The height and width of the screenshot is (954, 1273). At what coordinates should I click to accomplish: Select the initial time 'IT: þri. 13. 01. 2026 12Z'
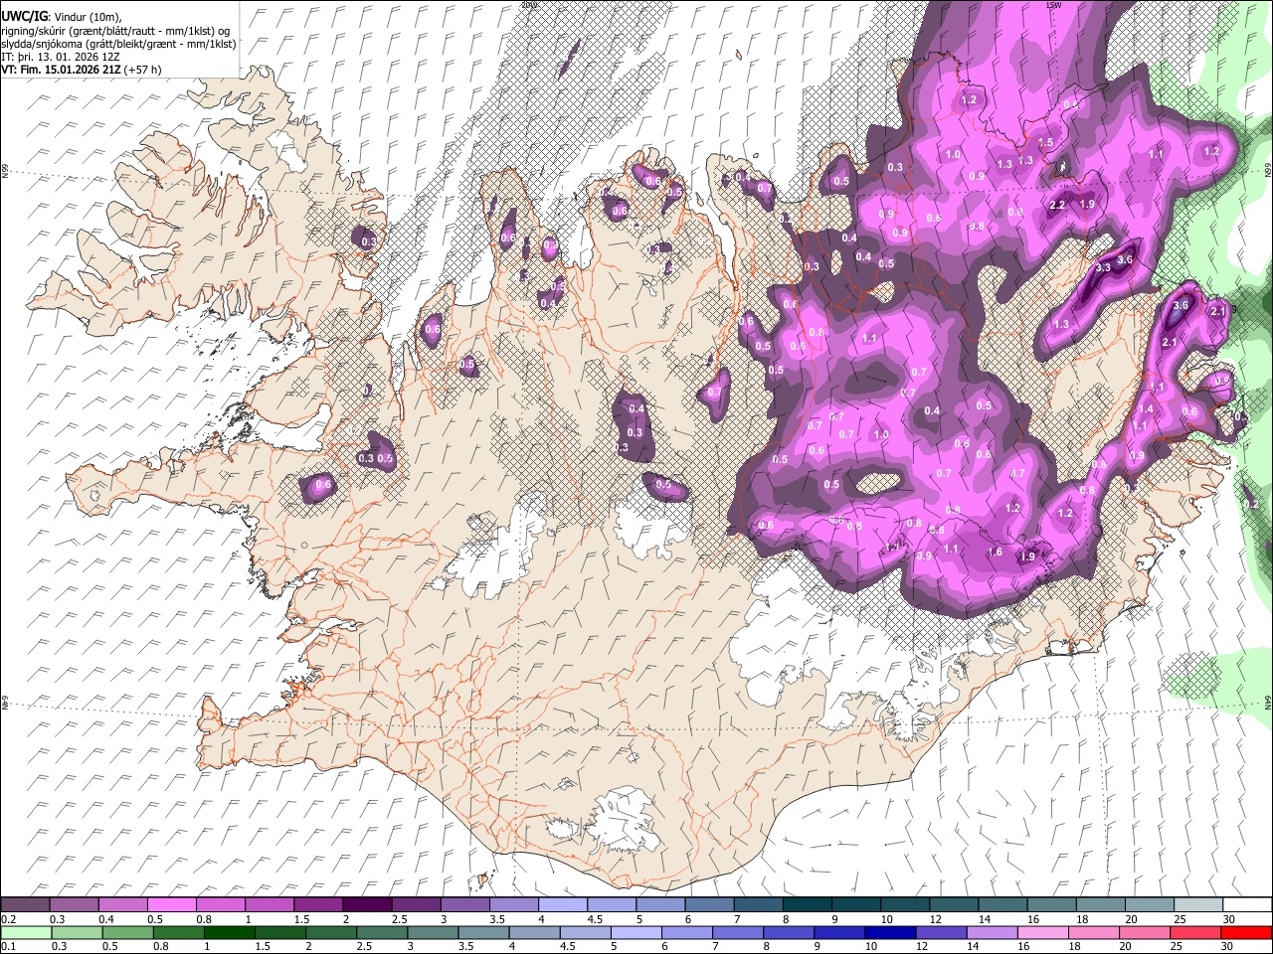coord(61,57)
